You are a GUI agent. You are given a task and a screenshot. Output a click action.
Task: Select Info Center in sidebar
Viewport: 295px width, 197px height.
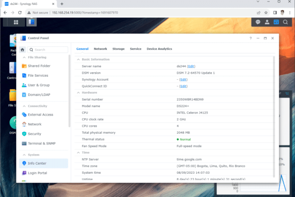(x=43, y=163)
